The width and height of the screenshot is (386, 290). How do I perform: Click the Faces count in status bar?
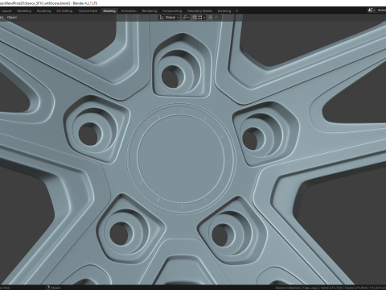coord(355,288)
